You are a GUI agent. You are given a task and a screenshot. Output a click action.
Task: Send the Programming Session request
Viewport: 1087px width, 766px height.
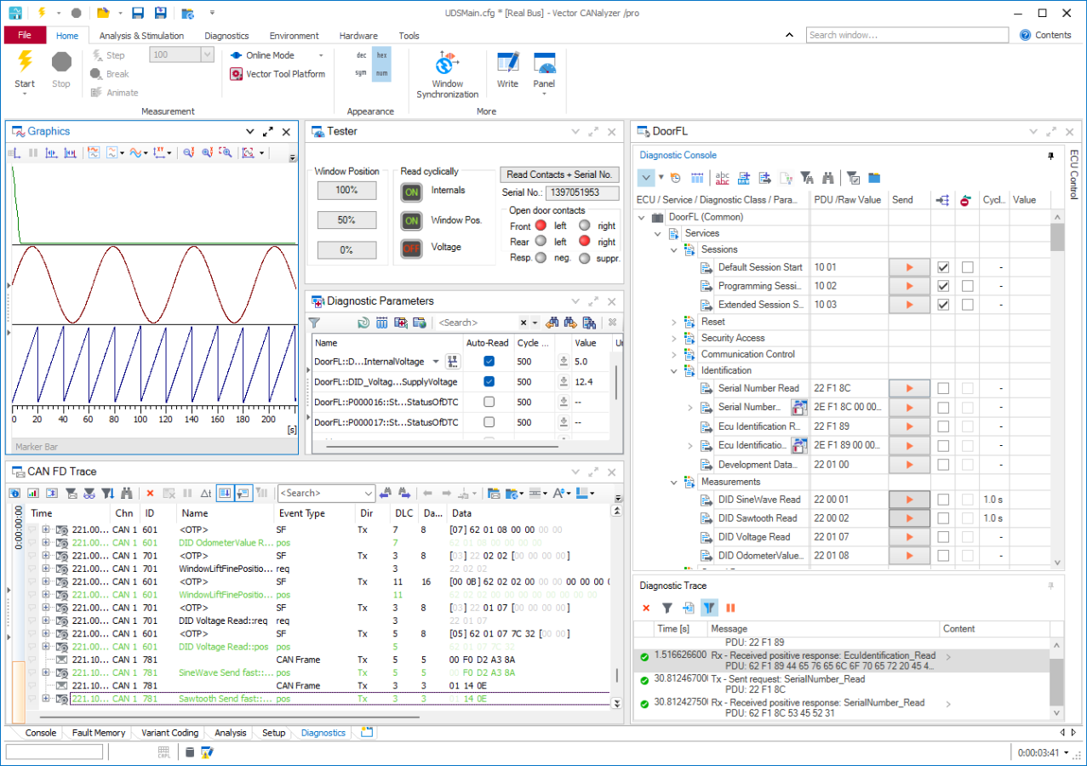pos(910,286)
